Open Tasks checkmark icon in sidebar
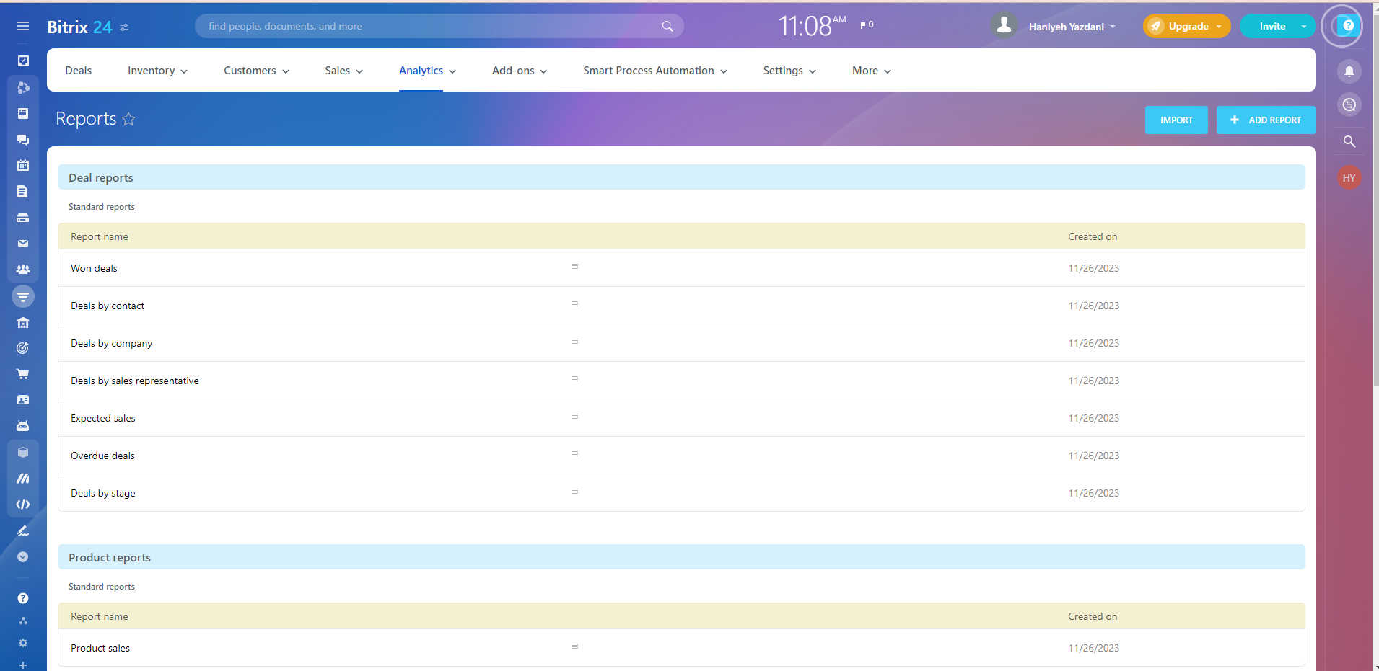1379x671 pixels. [x=23, y=61]
